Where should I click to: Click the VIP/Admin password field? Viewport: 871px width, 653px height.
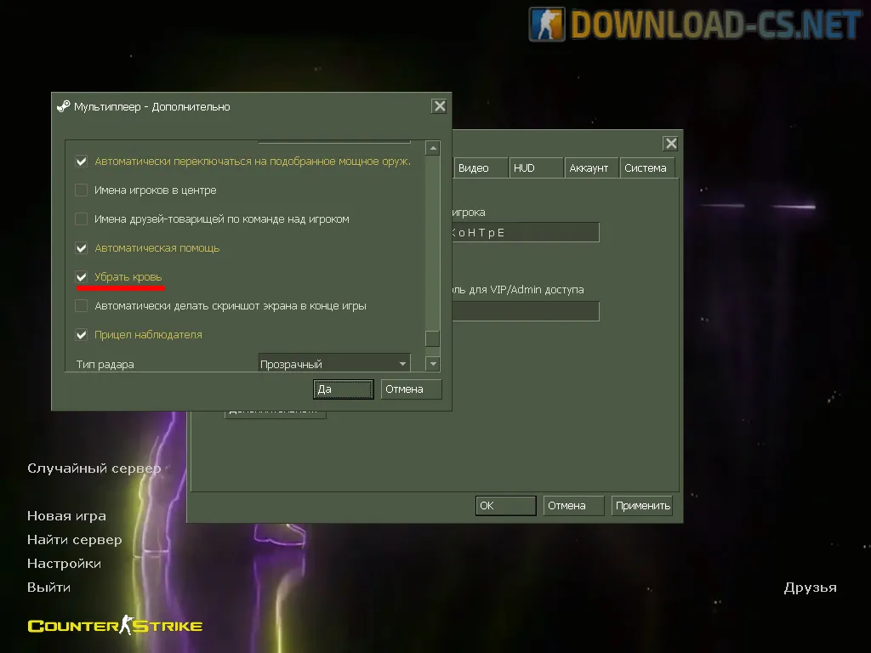(x=526, y=311)
